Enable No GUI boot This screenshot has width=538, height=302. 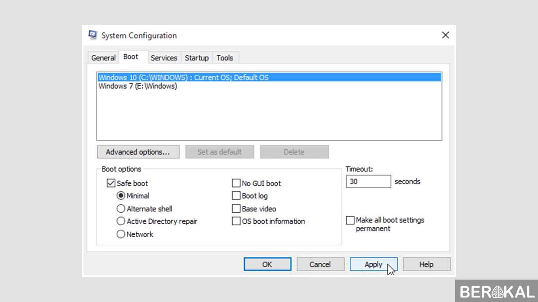(x=236, y=183)
